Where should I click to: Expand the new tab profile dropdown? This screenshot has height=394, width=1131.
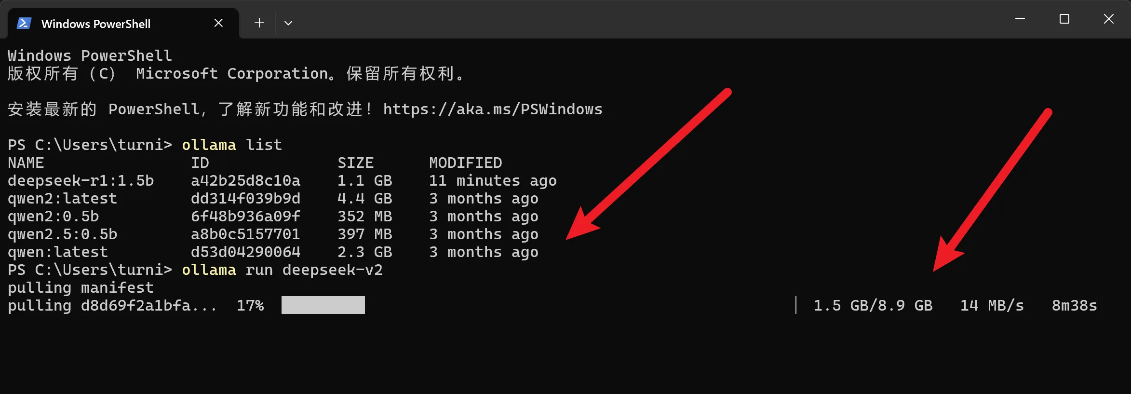tap(288, 23)
